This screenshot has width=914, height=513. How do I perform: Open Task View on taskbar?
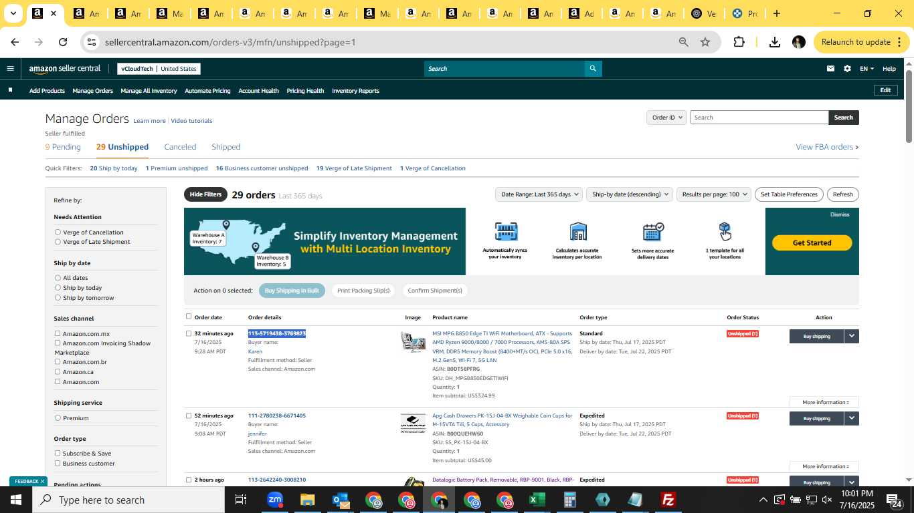(x=241, y=500)
